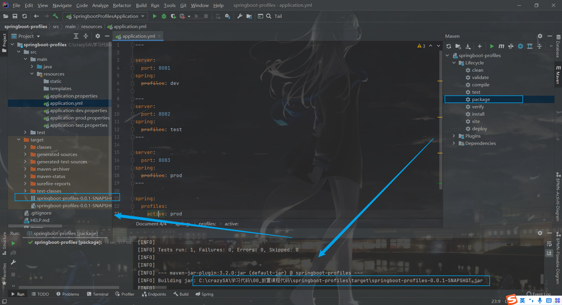Add Maven project with plus icon
The height and width of the screenshot is (305, 562).
[479, 46]
